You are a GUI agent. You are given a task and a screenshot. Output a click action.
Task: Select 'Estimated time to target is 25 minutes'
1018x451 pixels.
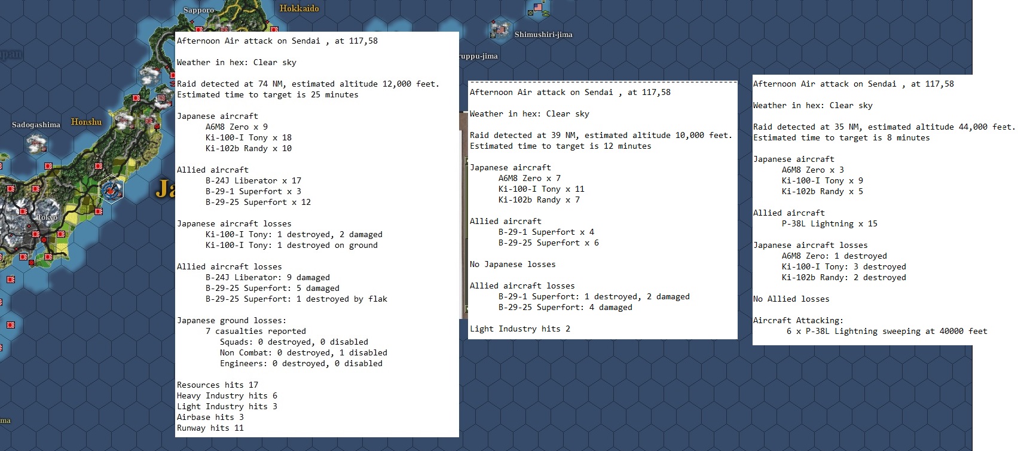point(268,95)
